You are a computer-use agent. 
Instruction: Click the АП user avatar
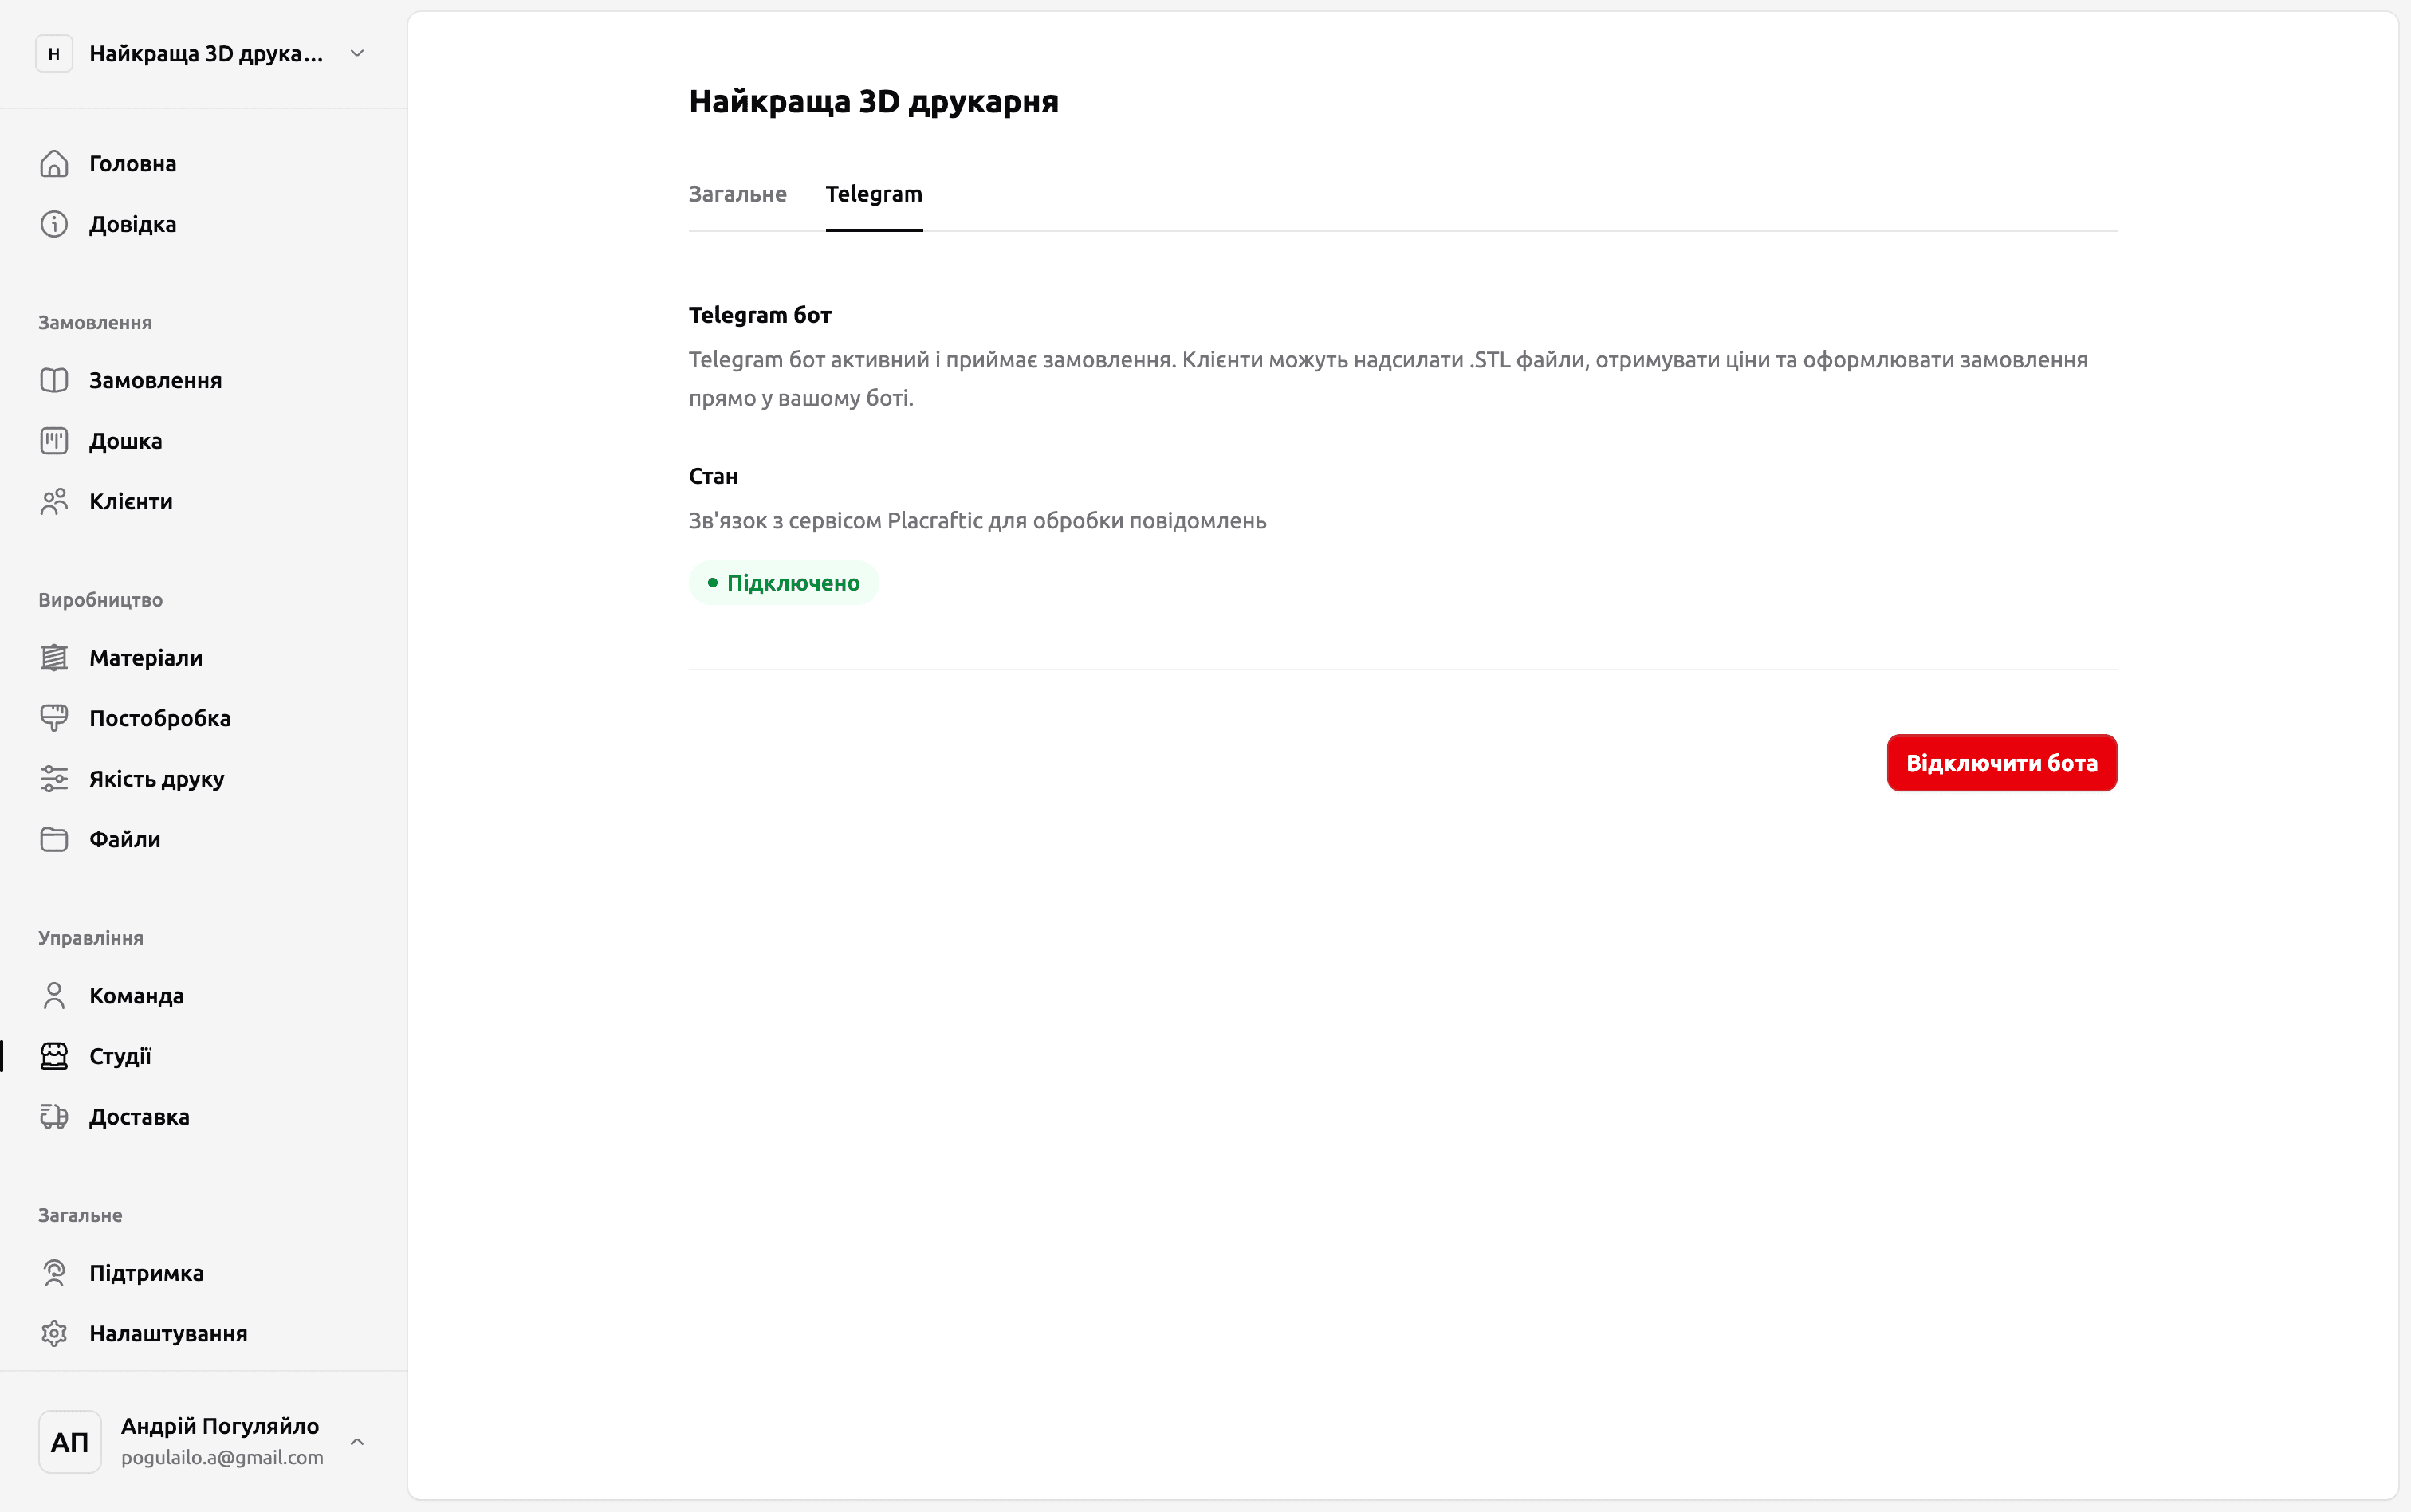[70, 1442]
